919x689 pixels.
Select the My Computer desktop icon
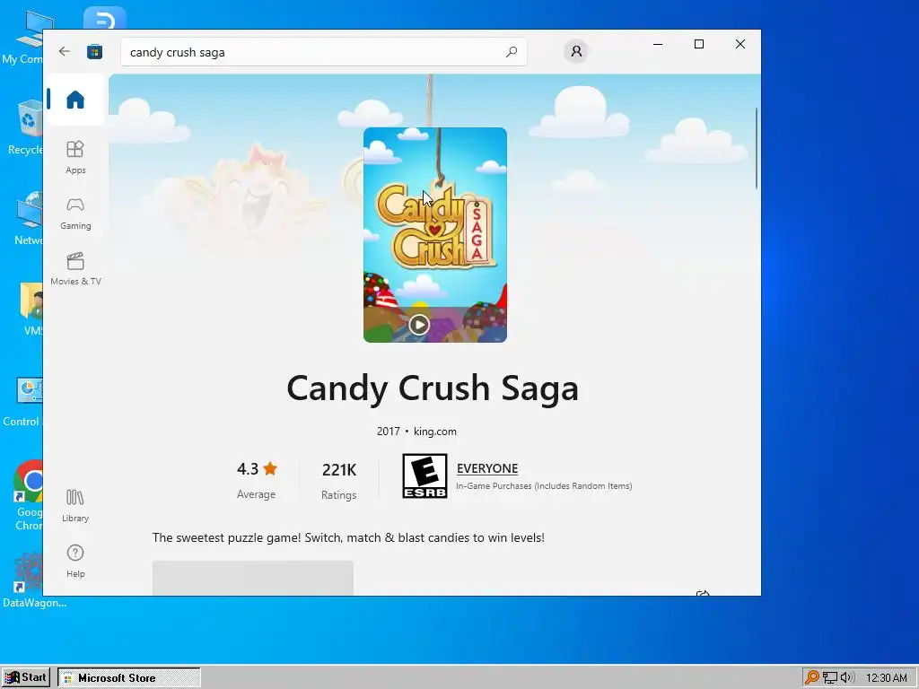24,36
